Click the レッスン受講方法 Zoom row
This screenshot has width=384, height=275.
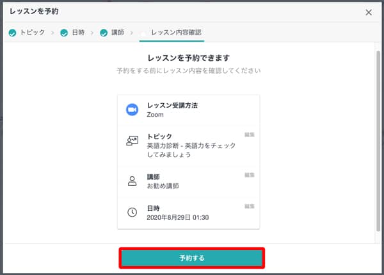click(x=189, y=110)
